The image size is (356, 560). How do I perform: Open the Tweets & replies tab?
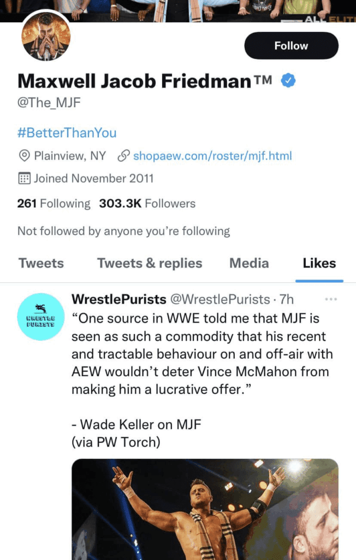pos(150,263)
